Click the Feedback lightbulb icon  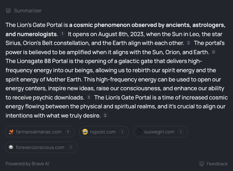click(x=201, y=164)
